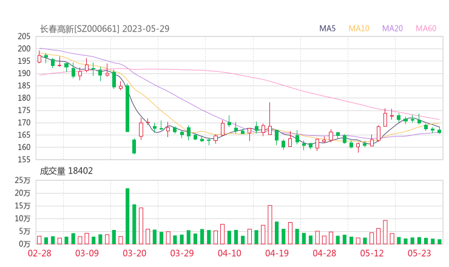
Task: Click the 155 price axis label
Action: [24, 160]
